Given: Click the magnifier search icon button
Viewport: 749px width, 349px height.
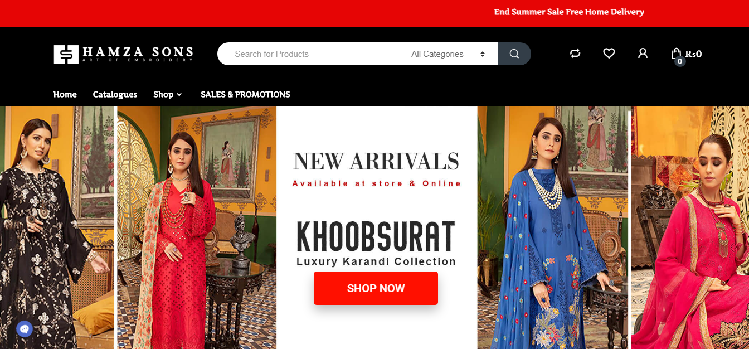Looking at the screenshot, I should [514, 54].
